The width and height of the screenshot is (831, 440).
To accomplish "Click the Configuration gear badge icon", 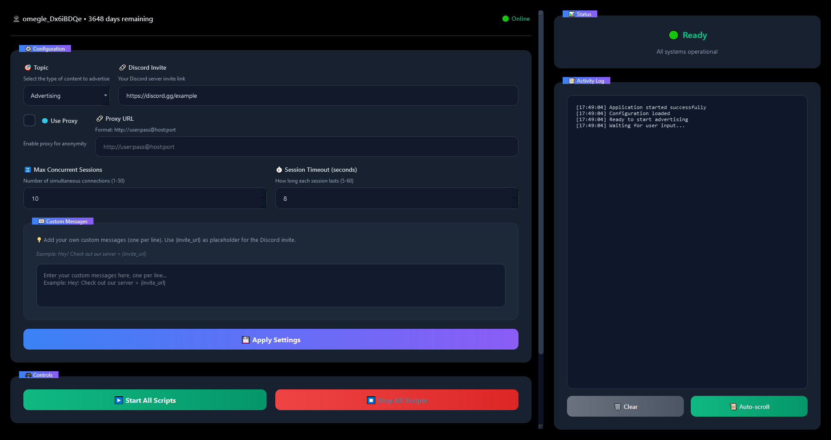I will (28, 48).
